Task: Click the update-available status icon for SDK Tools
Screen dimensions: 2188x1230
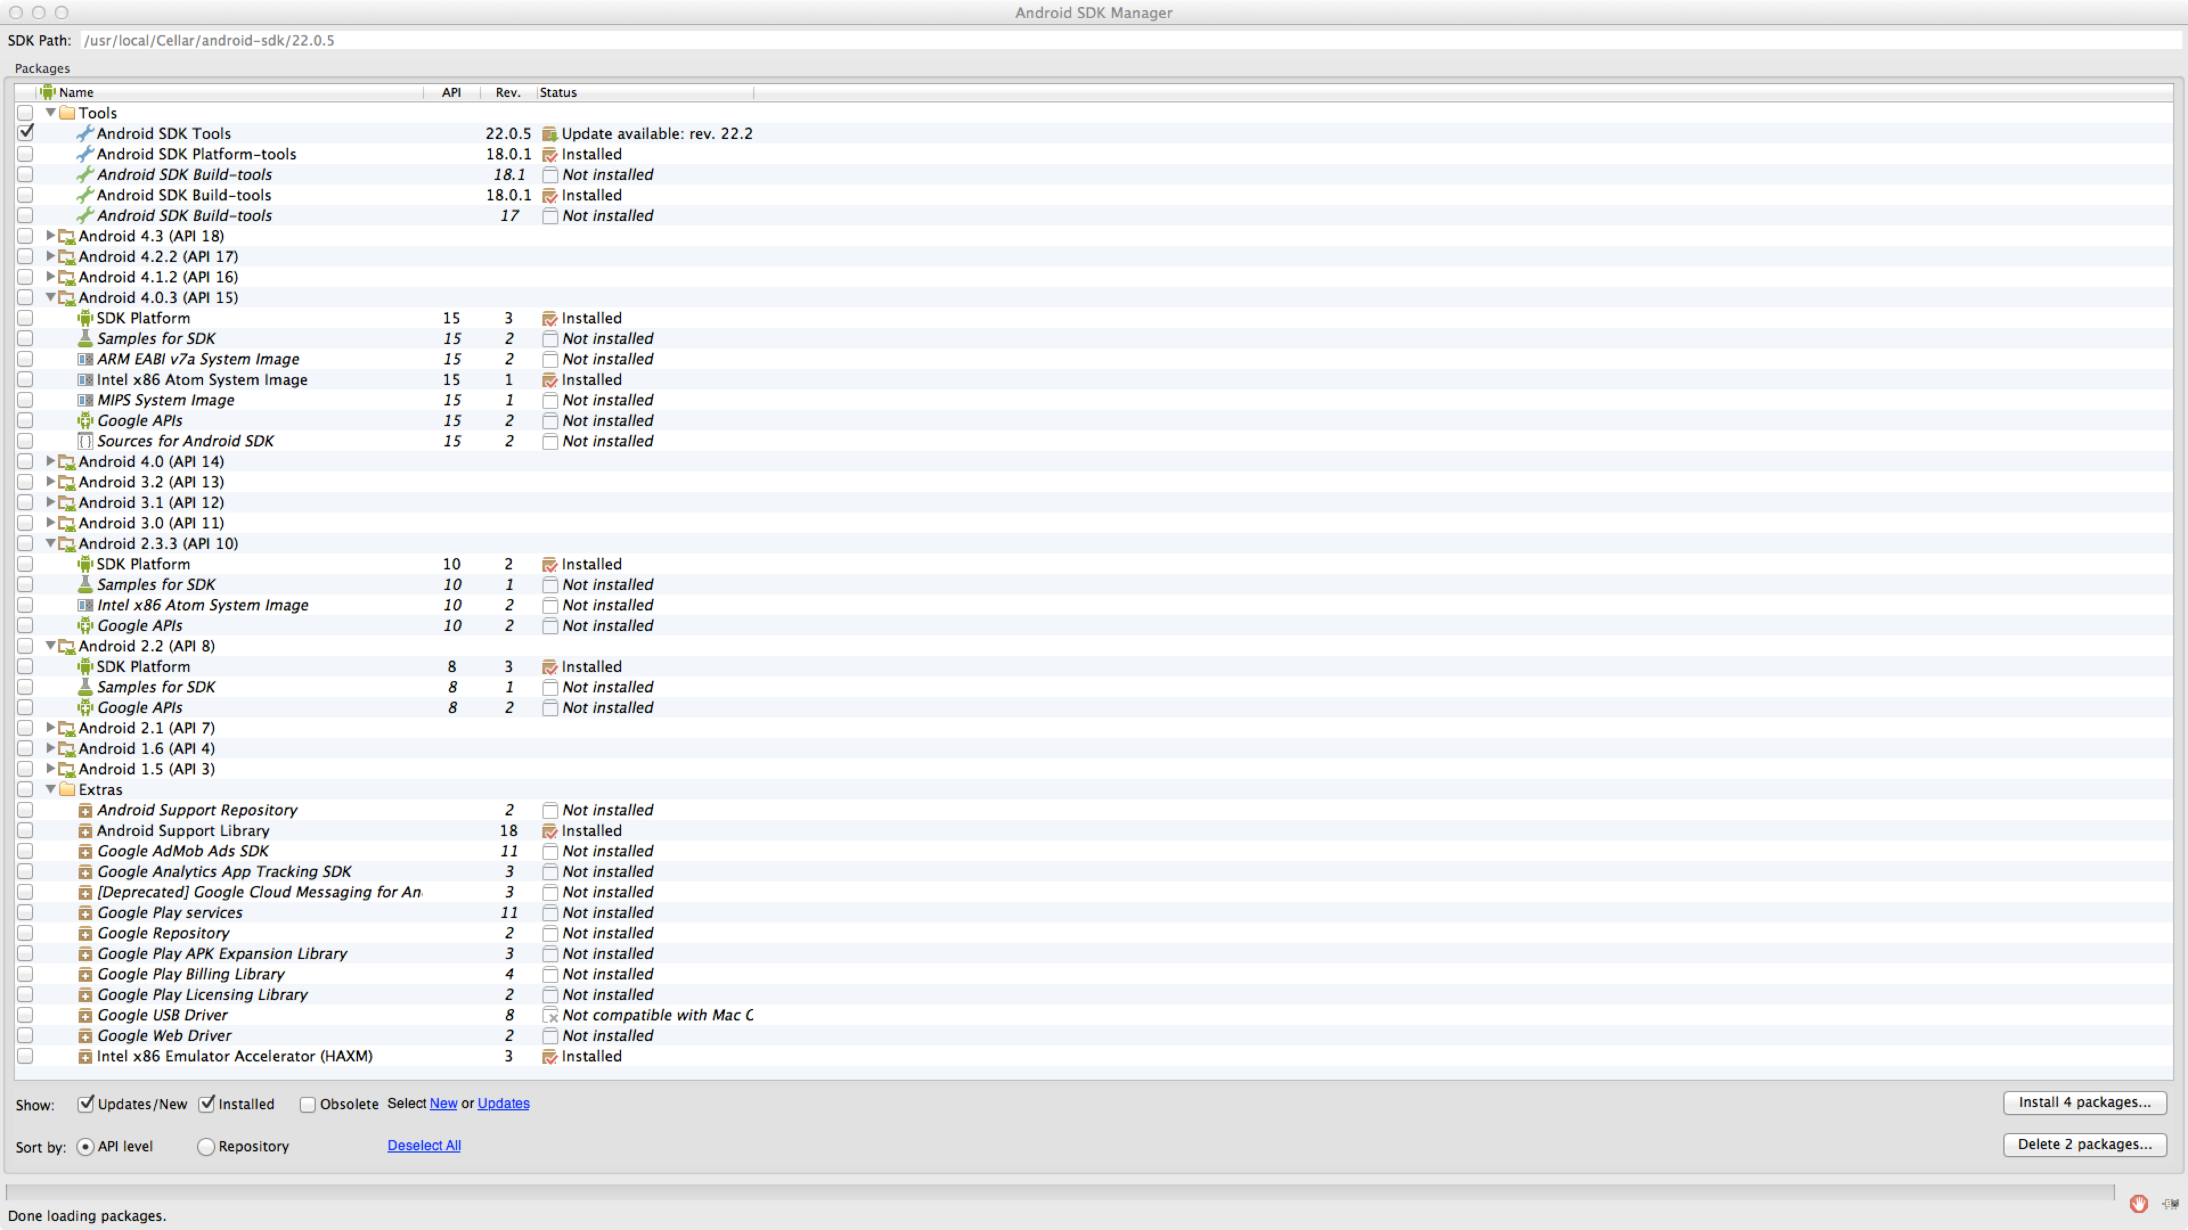Action: (549, 134)
